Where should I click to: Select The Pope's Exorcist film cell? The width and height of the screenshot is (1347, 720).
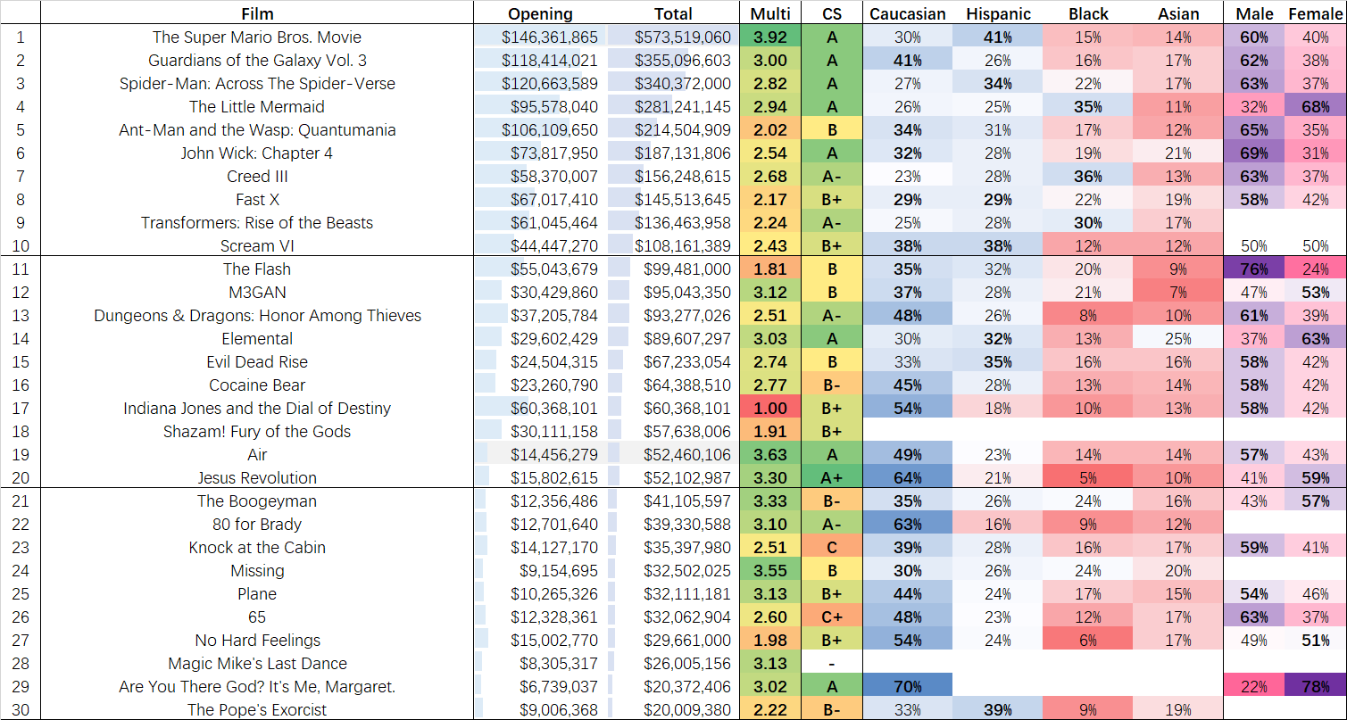(x=257, y=710)
